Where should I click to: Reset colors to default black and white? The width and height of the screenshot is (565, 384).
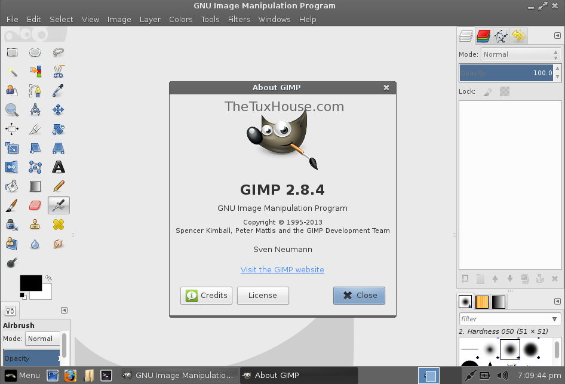(23, 296)
